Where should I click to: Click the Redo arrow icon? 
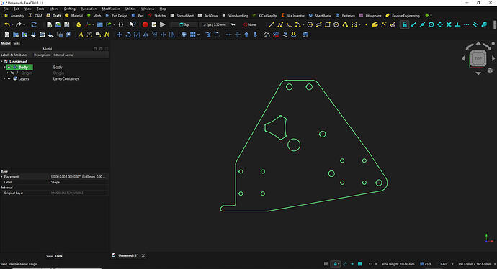(19, 24)
